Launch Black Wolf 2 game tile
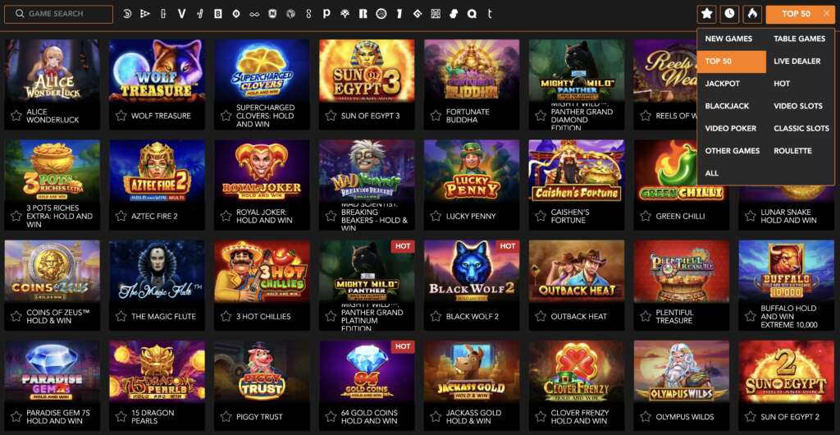Viewport: 840px width, 435px height. [x=472, y=271]
